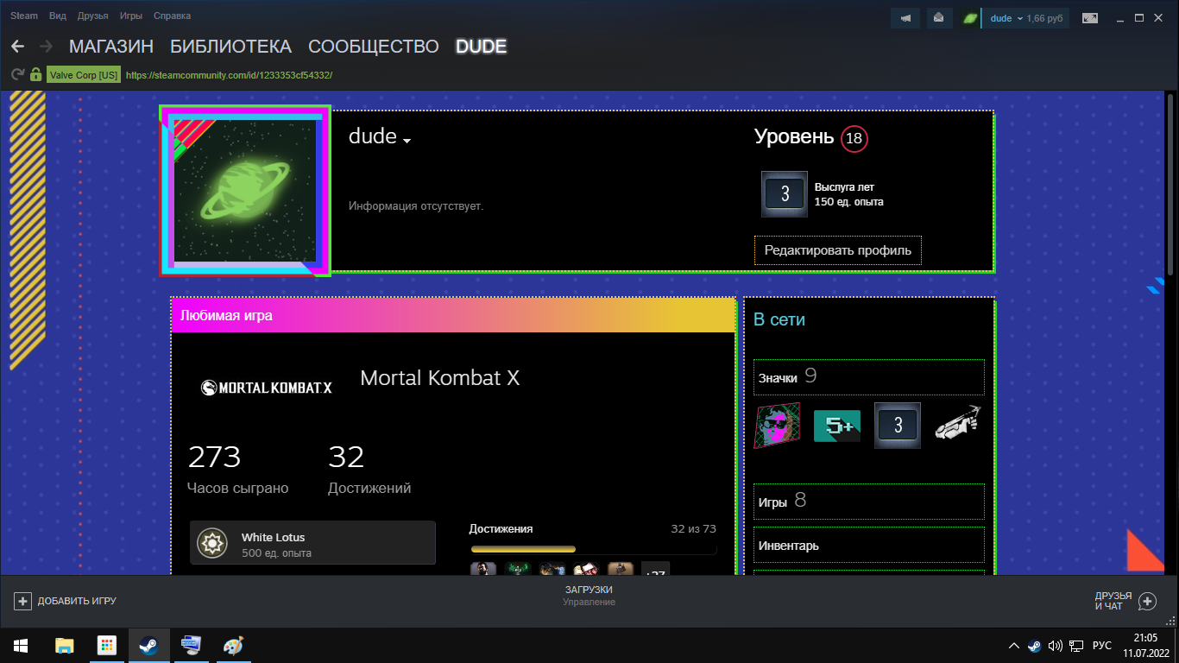Viewport: 1179px width, 663px height.
Task: Open the envelope notifications icon
Action: coord(938,18)
